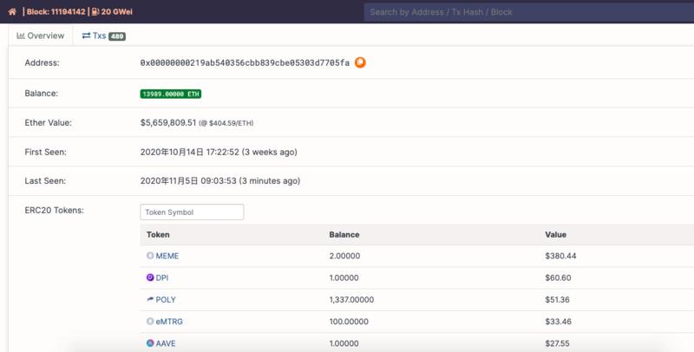Open the POLY token link
The image size is (694, 352).
(166, 299)
